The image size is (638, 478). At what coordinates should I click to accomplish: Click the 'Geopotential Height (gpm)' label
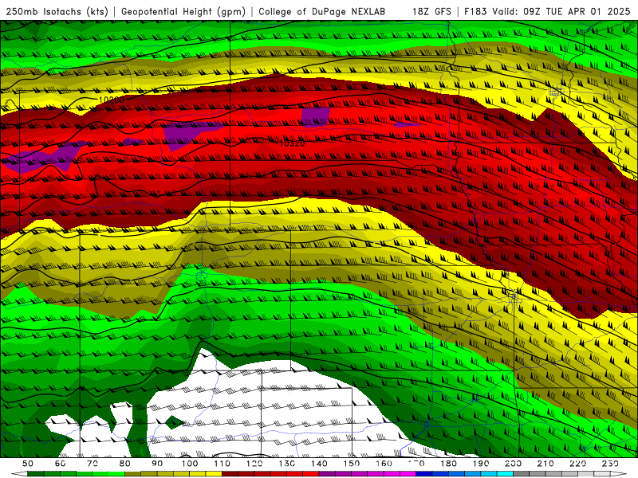tap(183, 11)
